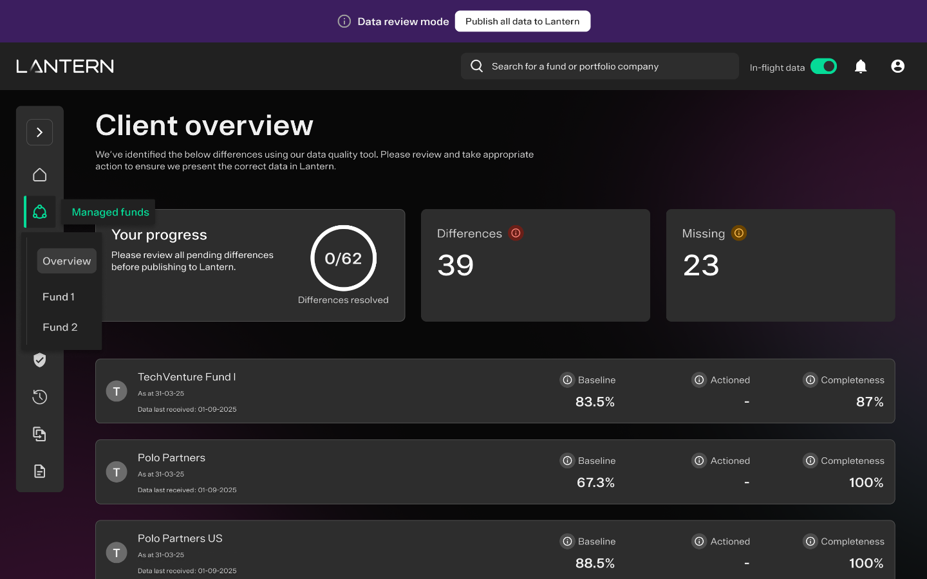Open the history clock sidebar icon
The image size is (927, 579).
pyautogui.click(x=40, y=397)
